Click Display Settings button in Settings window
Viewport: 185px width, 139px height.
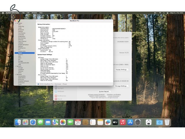(x=121, y=69)
